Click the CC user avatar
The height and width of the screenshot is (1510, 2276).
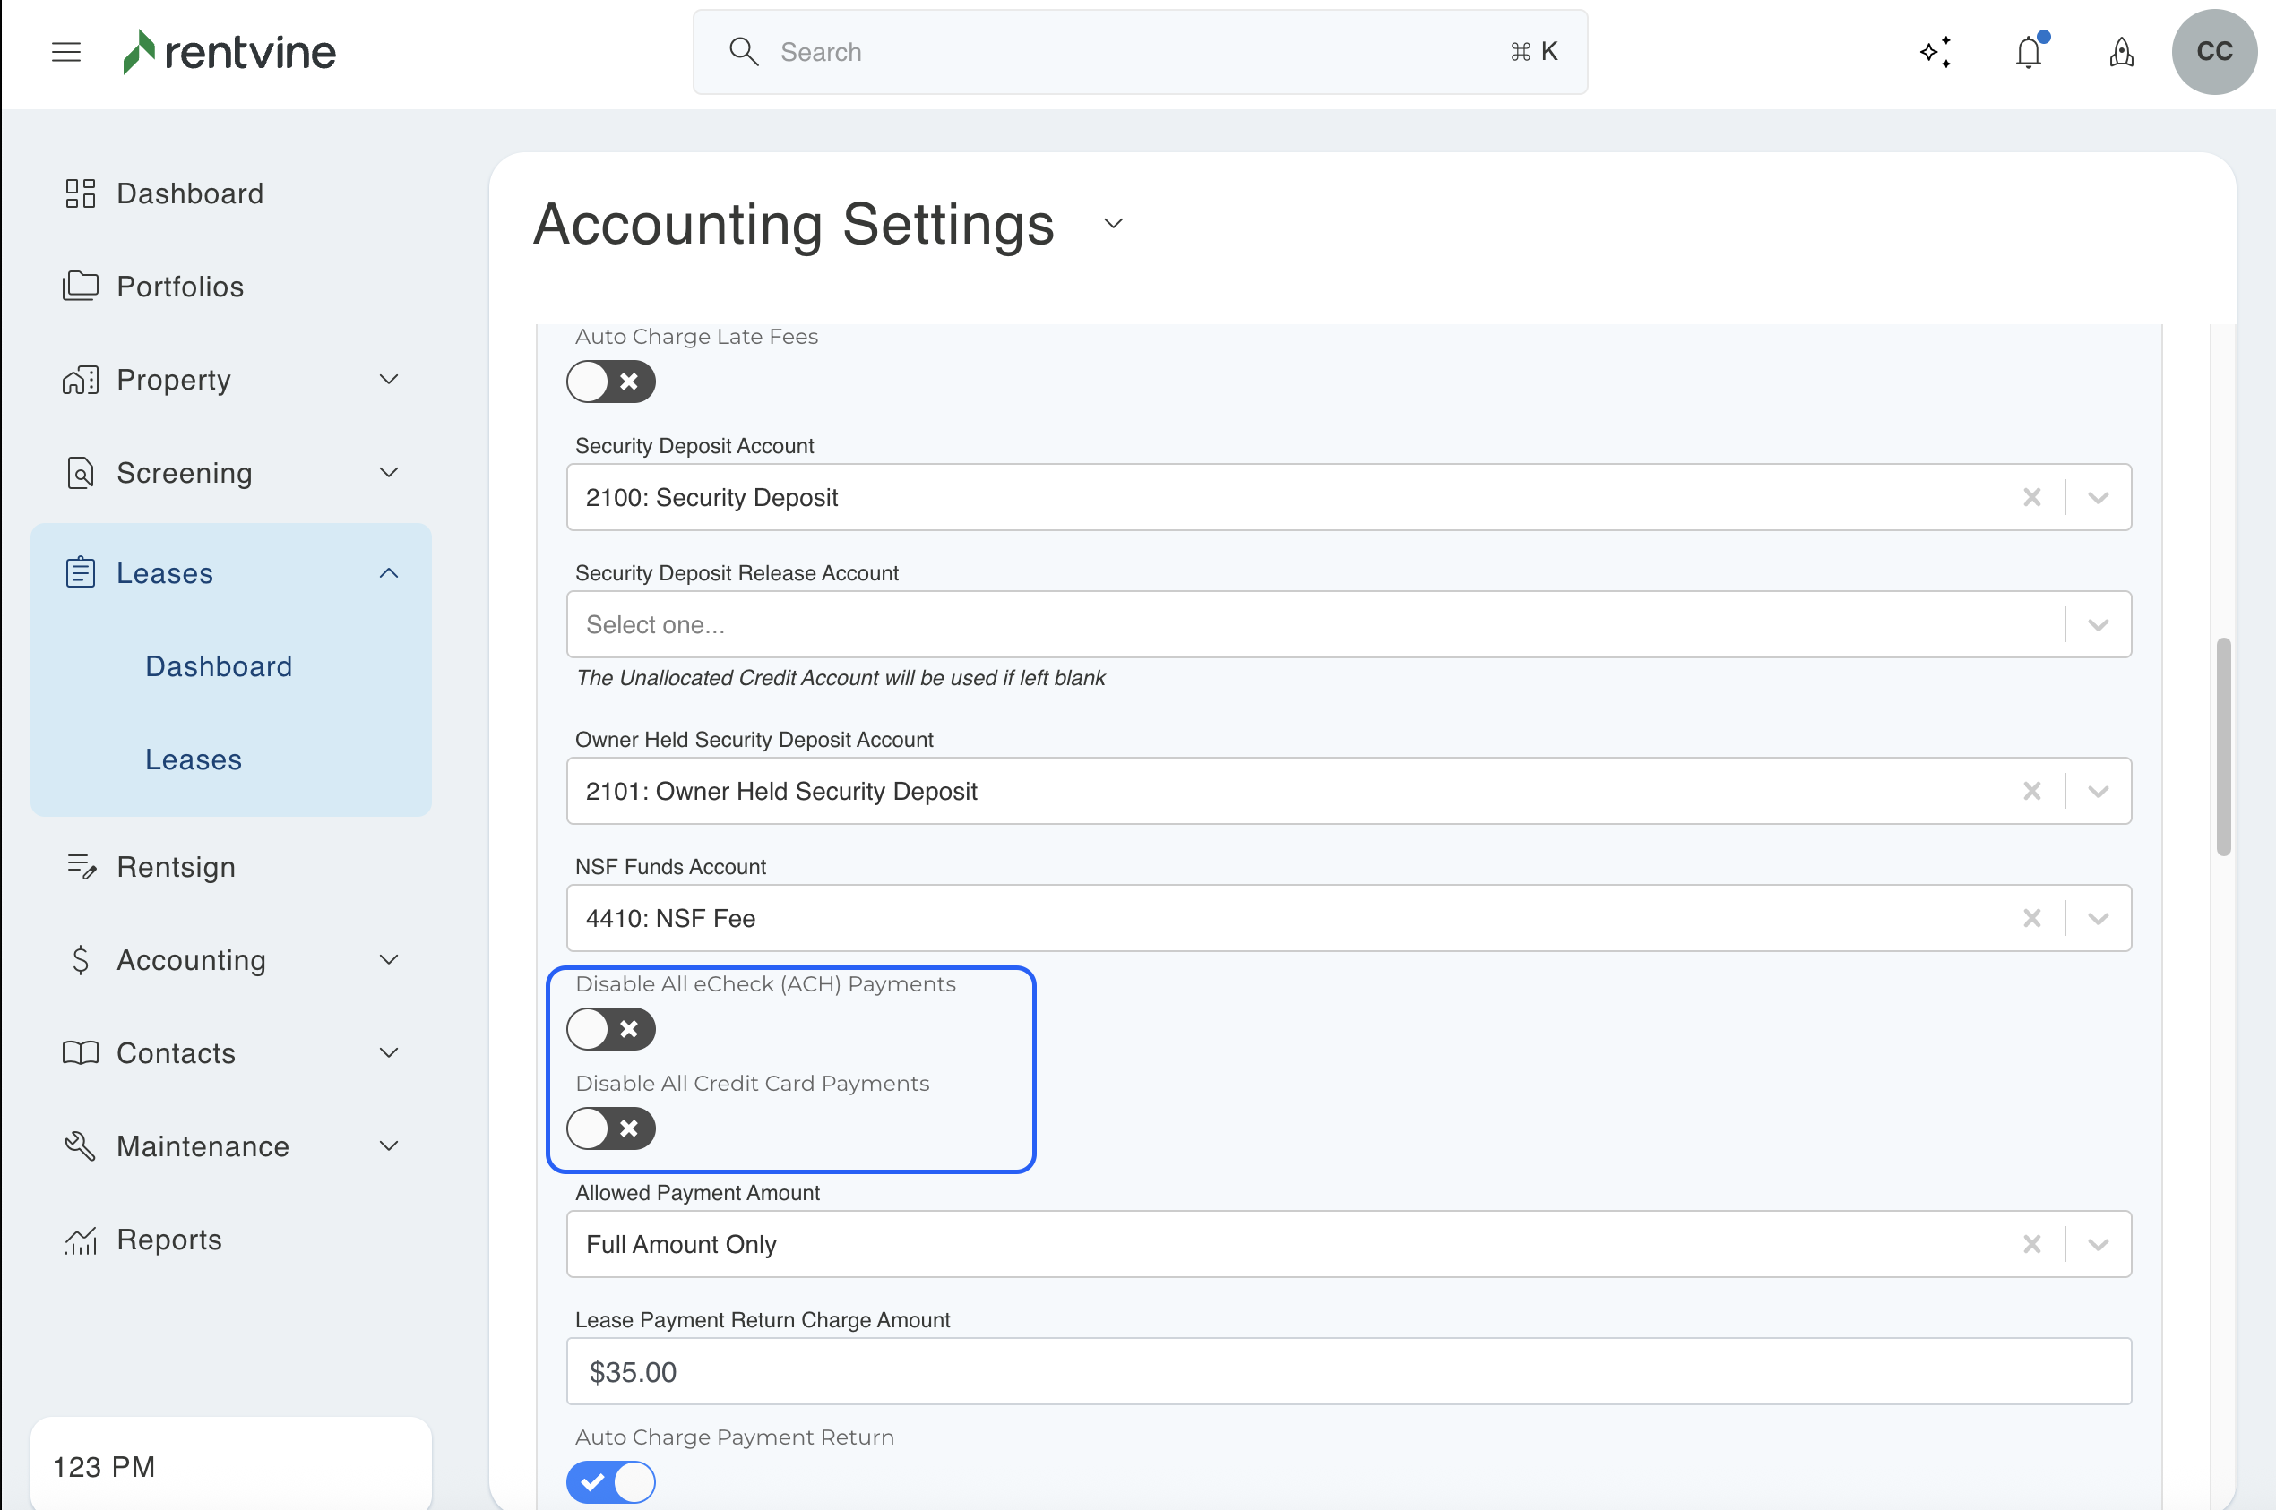tap(2213, 52)
